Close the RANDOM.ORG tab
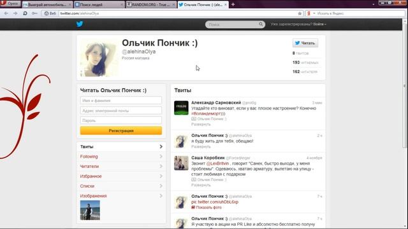This screenshot has height=229, width=408. click(173, 4)
